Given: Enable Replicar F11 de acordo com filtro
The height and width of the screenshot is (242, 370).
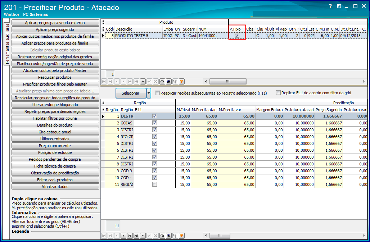Looking at the screenshot, I should coord(279,93).
